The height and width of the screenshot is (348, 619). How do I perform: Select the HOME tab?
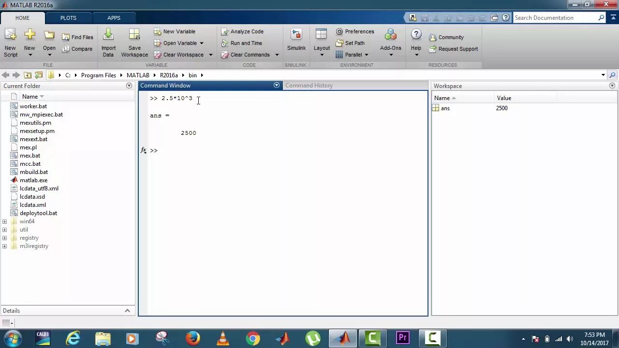point(22,18)
